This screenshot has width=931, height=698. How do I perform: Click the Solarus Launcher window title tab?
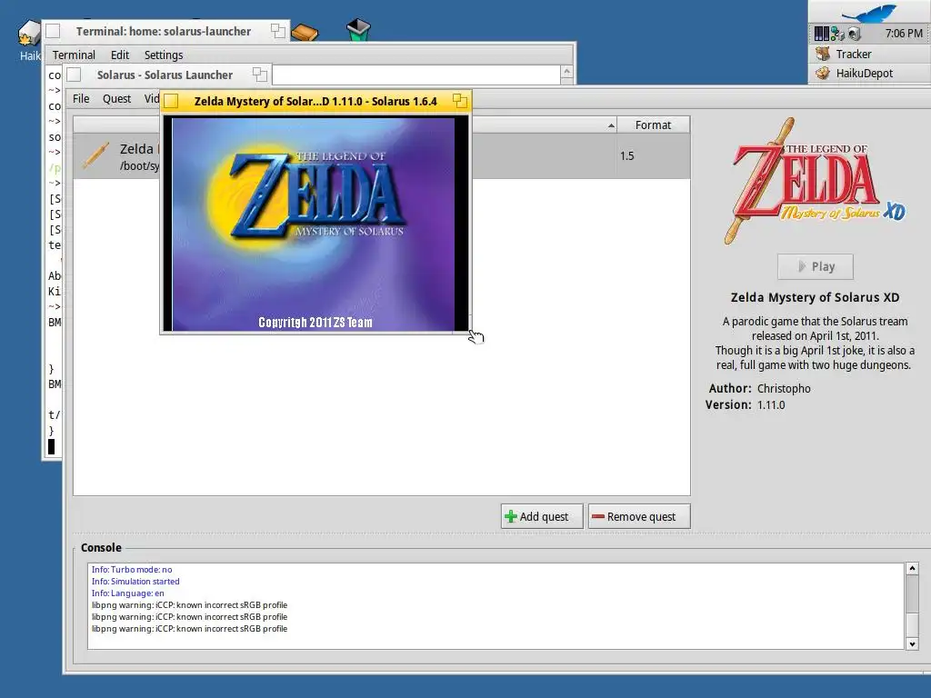167,75
